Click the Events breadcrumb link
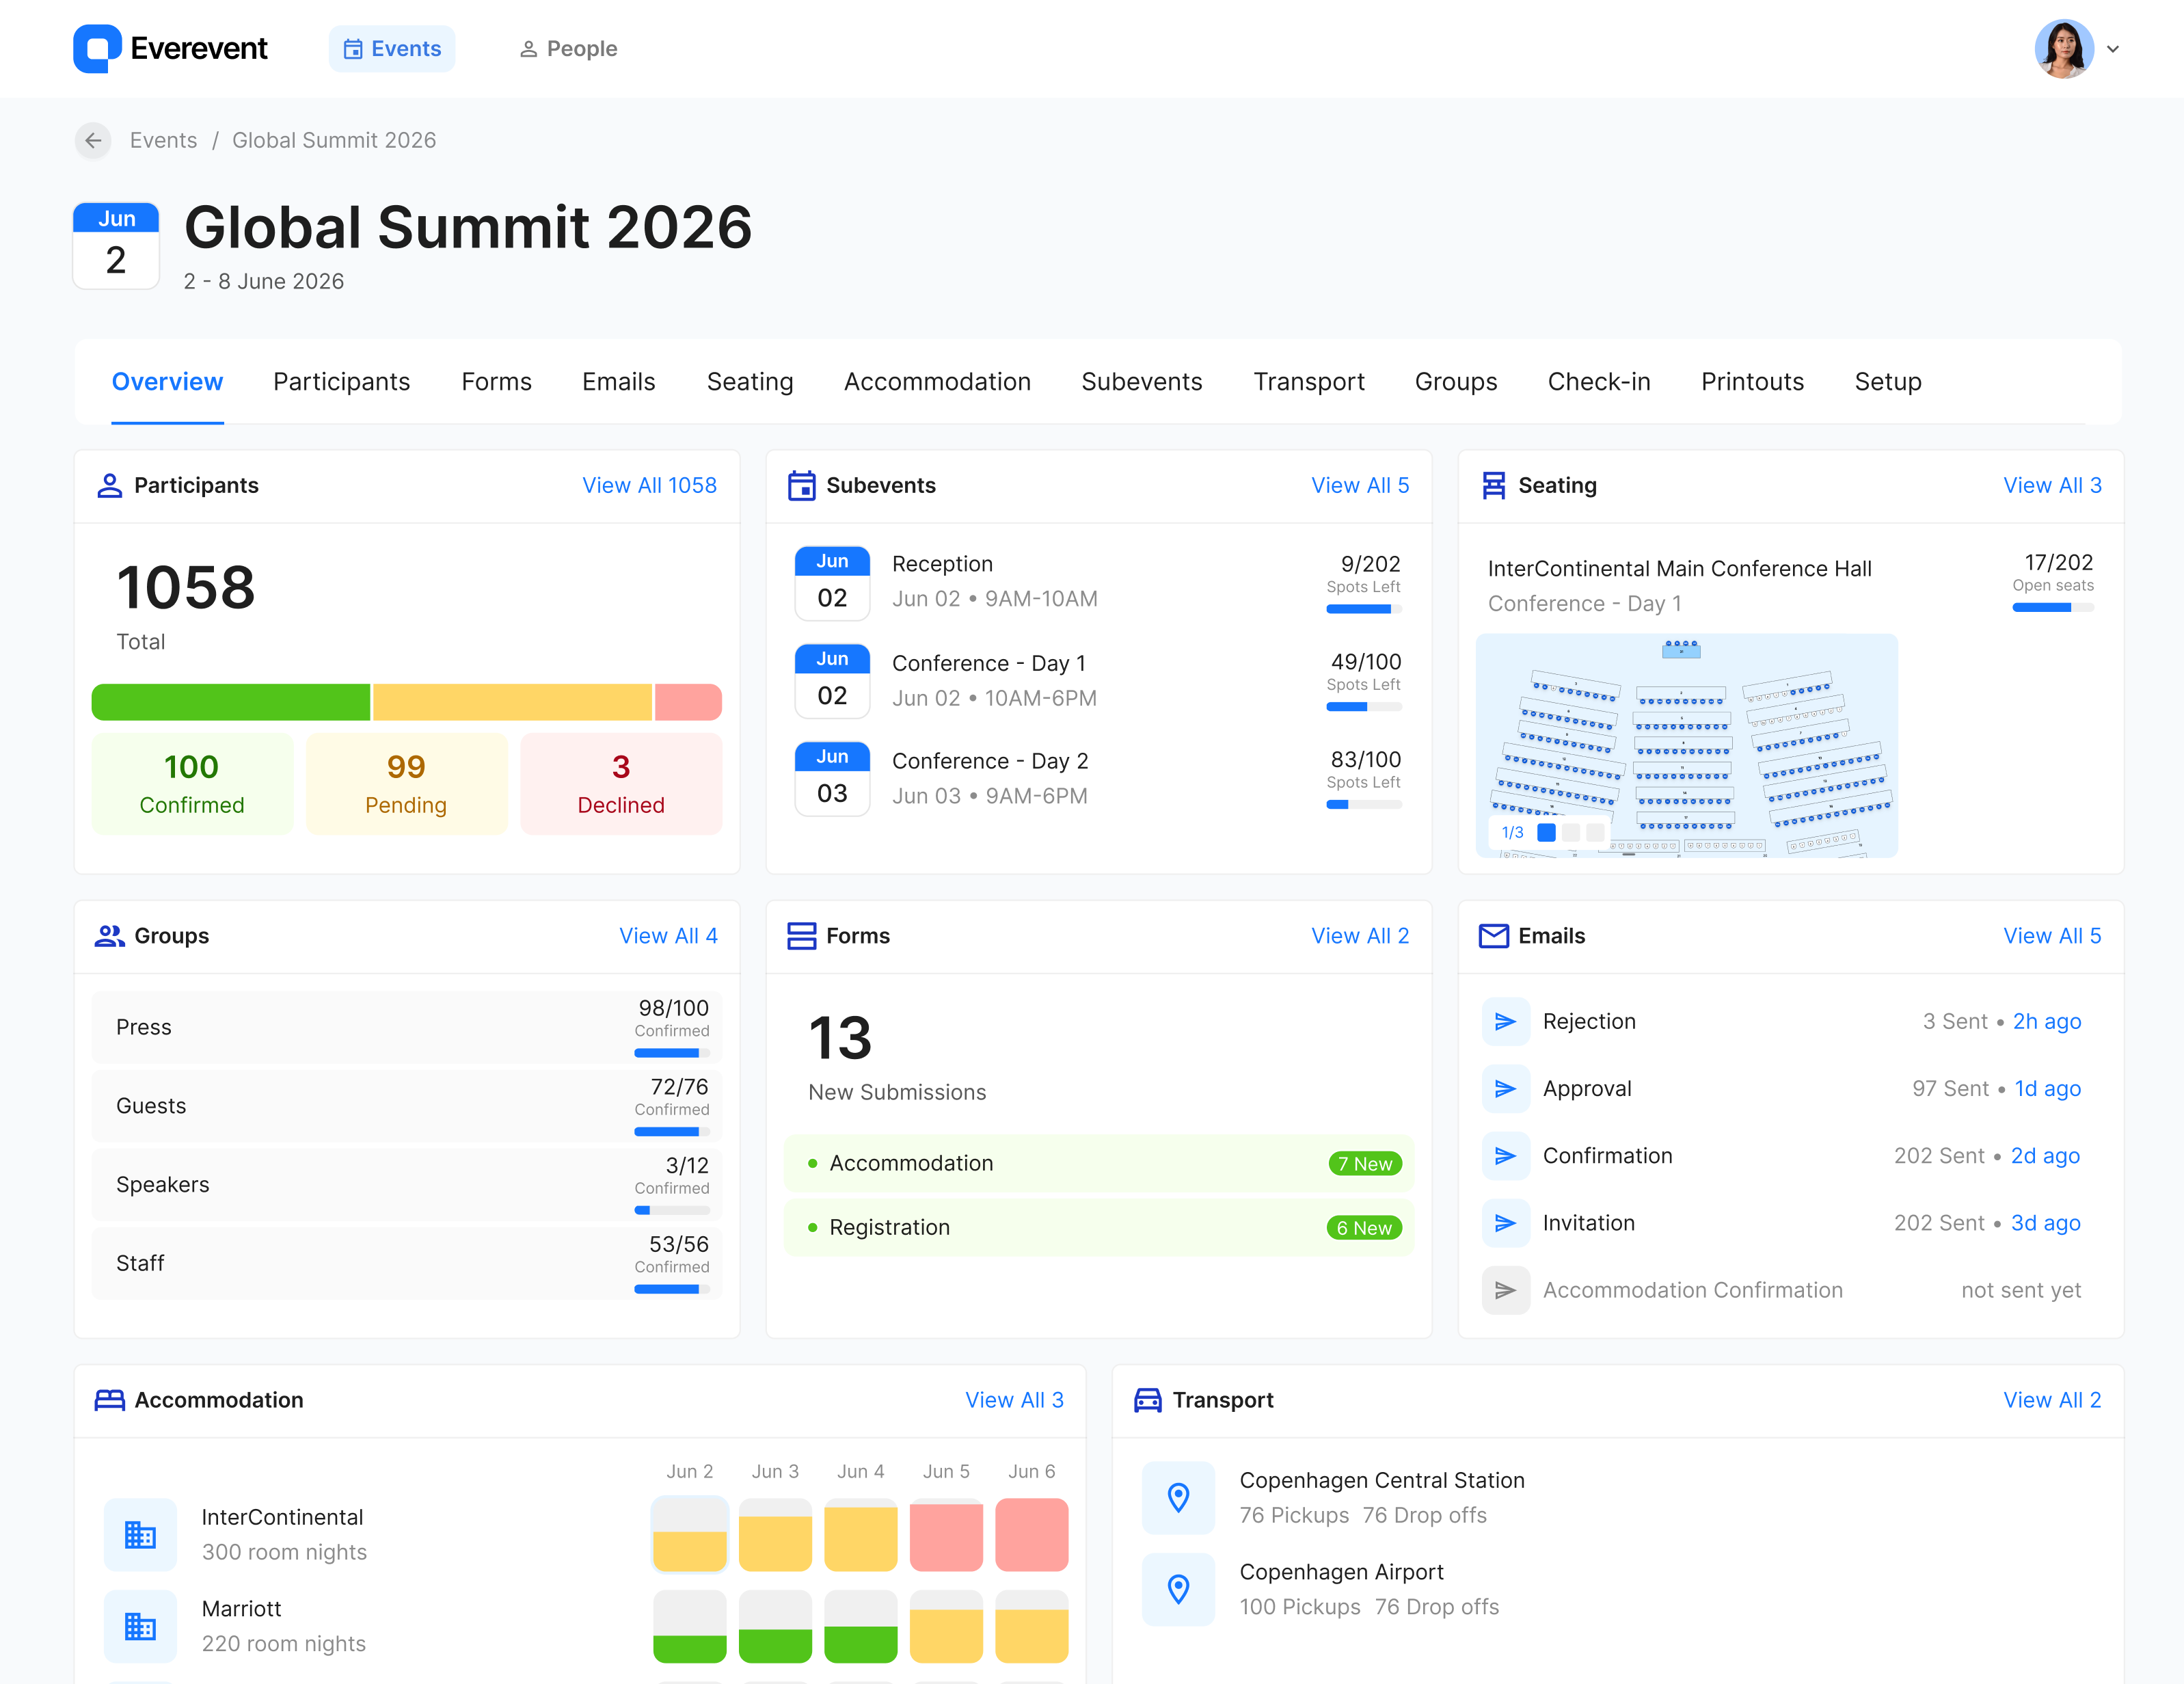Image resolution: width=2184 pixels, height=1684 pixels. pyautogui.click(x=163, y=140)
